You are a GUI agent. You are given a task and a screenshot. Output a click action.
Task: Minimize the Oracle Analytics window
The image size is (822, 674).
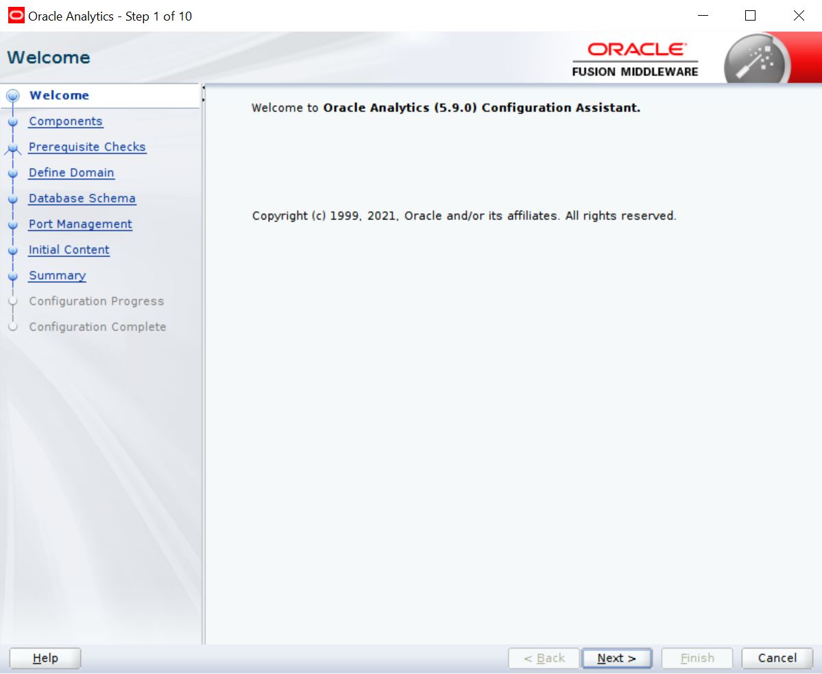click(703, 16)
